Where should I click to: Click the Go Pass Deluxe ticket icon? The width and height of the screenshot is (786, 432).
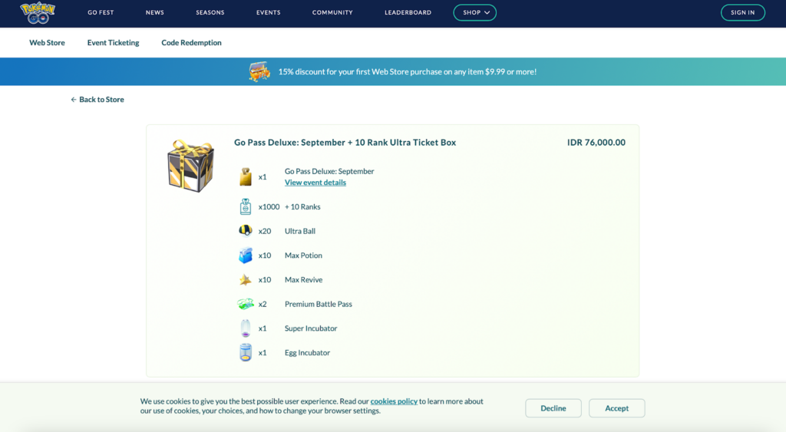coord(246,177)
